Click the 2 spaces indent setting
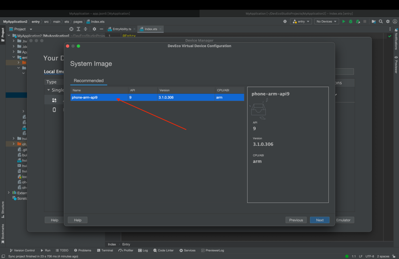Viewport: 399px width, 259px height. click(x=383, y=256)
